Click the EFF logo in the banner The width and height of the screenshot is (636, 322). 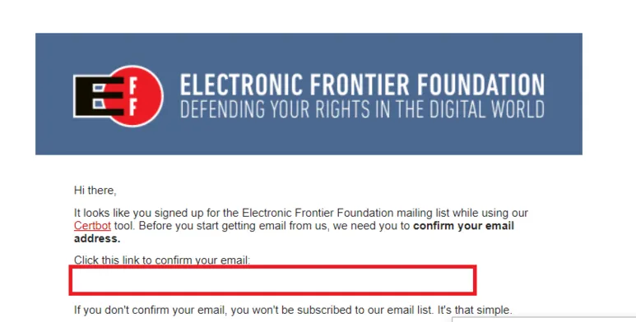point(118,96)
